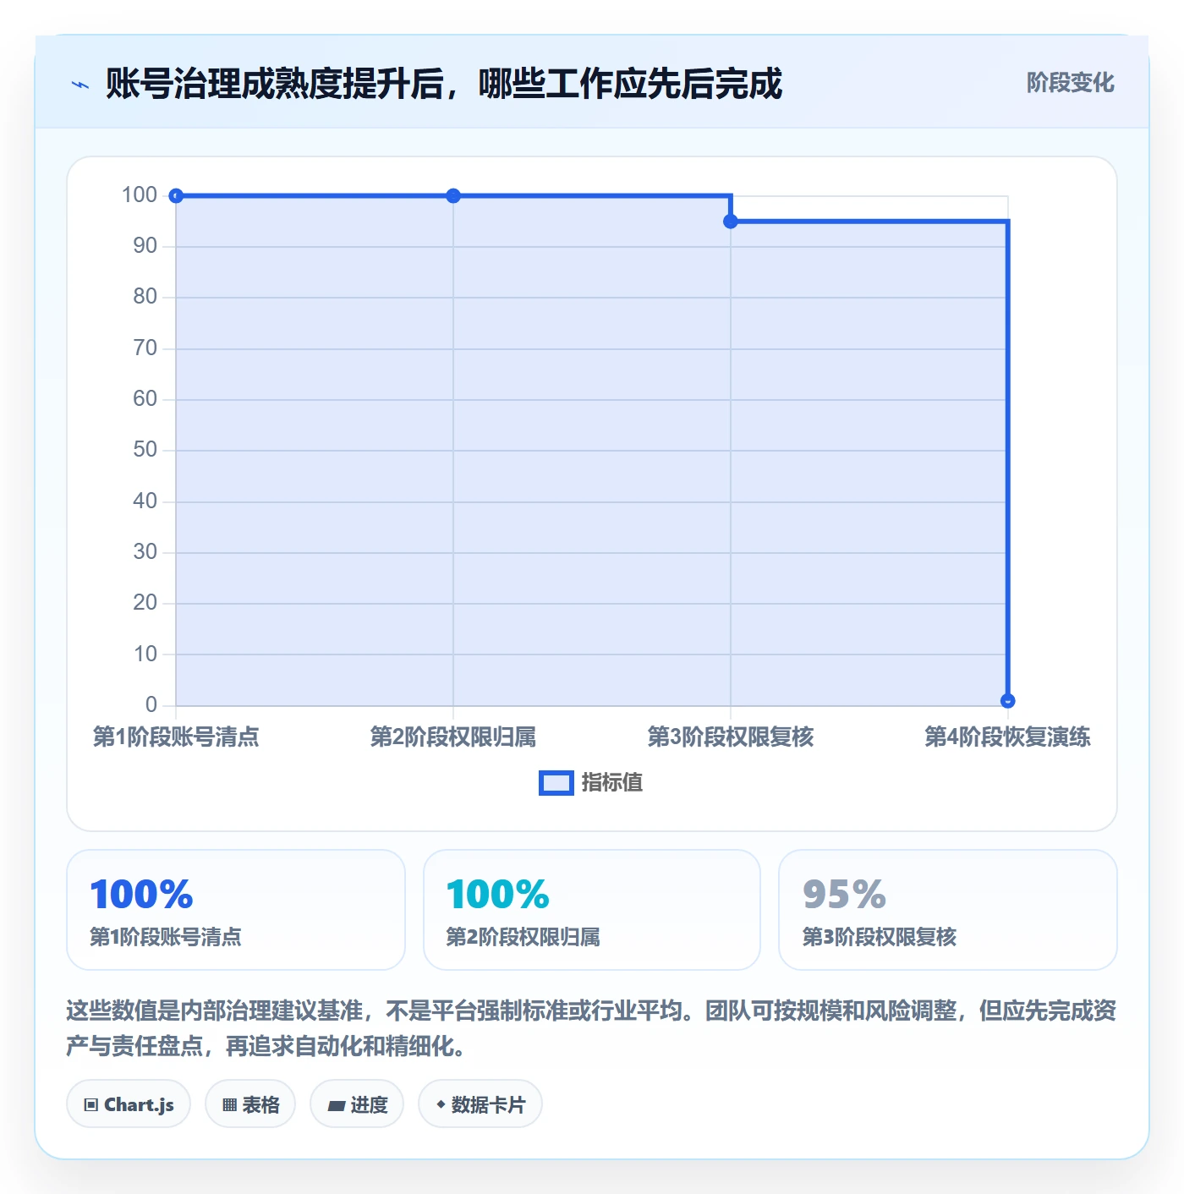Screen dimensions: 1184x1194
Task: Click the note paragraph starting 这些数值是内部治理建议基准
Action: pos(592,1028)
